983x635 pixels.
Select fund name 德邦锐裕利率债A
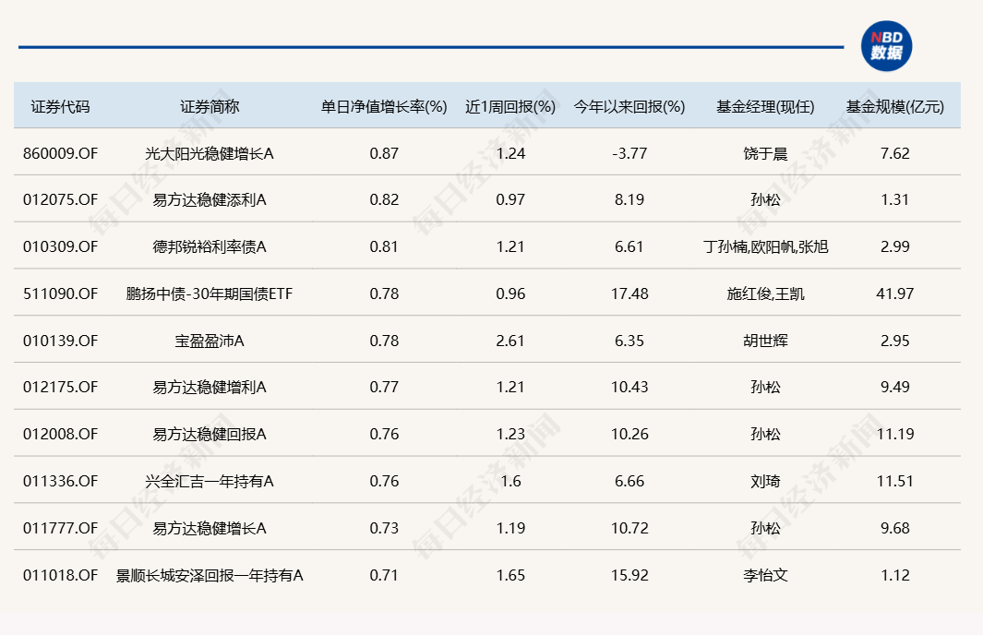click(210, 247)
